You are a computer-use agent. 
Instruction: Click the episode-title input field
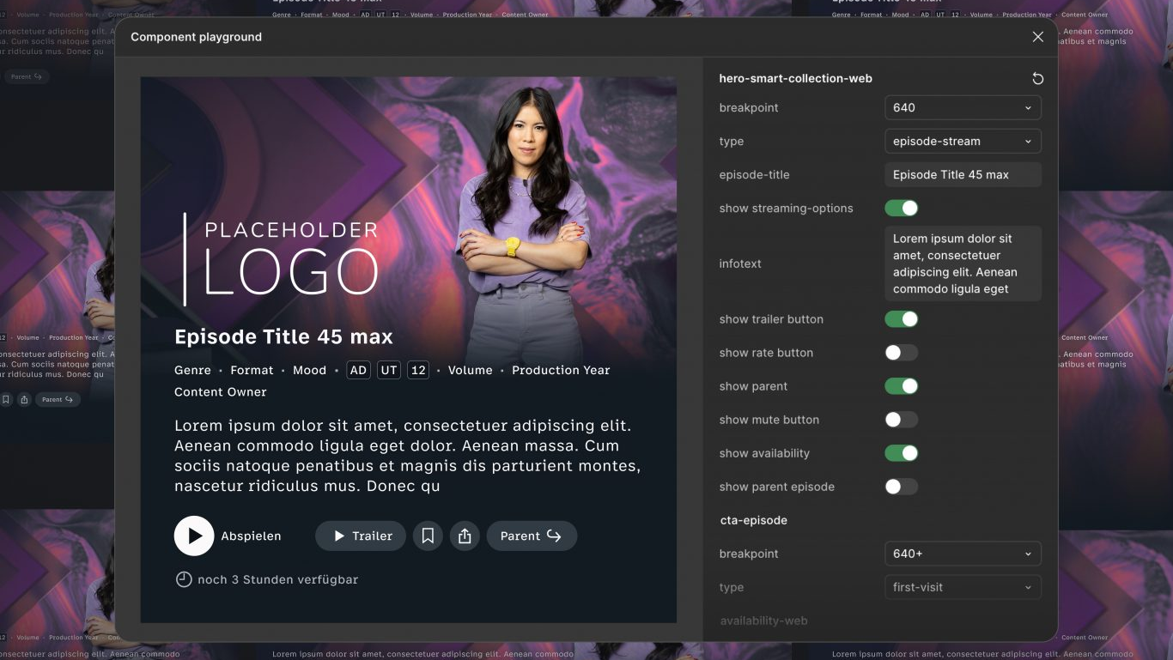pos(963,174)
